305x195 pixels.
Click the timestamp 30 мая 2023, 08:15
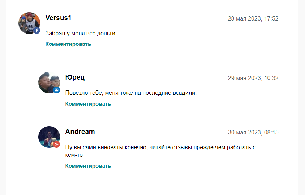(x=253, y=133)
